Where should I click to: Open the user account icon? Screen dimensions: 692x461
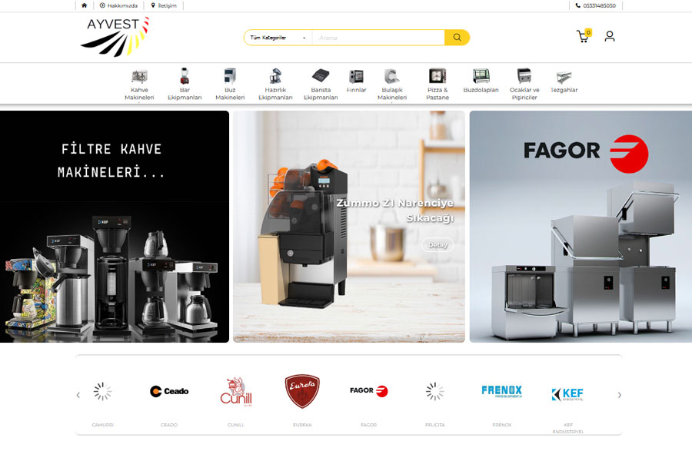[x=610, y=36]
